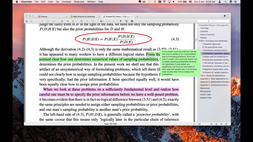This screenshot has height=142, width=253.
Task: Show search results sidebar view
Action: tap(221, 124)
